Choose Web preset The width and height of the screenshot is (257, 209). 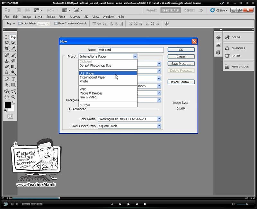coord(108,89)
